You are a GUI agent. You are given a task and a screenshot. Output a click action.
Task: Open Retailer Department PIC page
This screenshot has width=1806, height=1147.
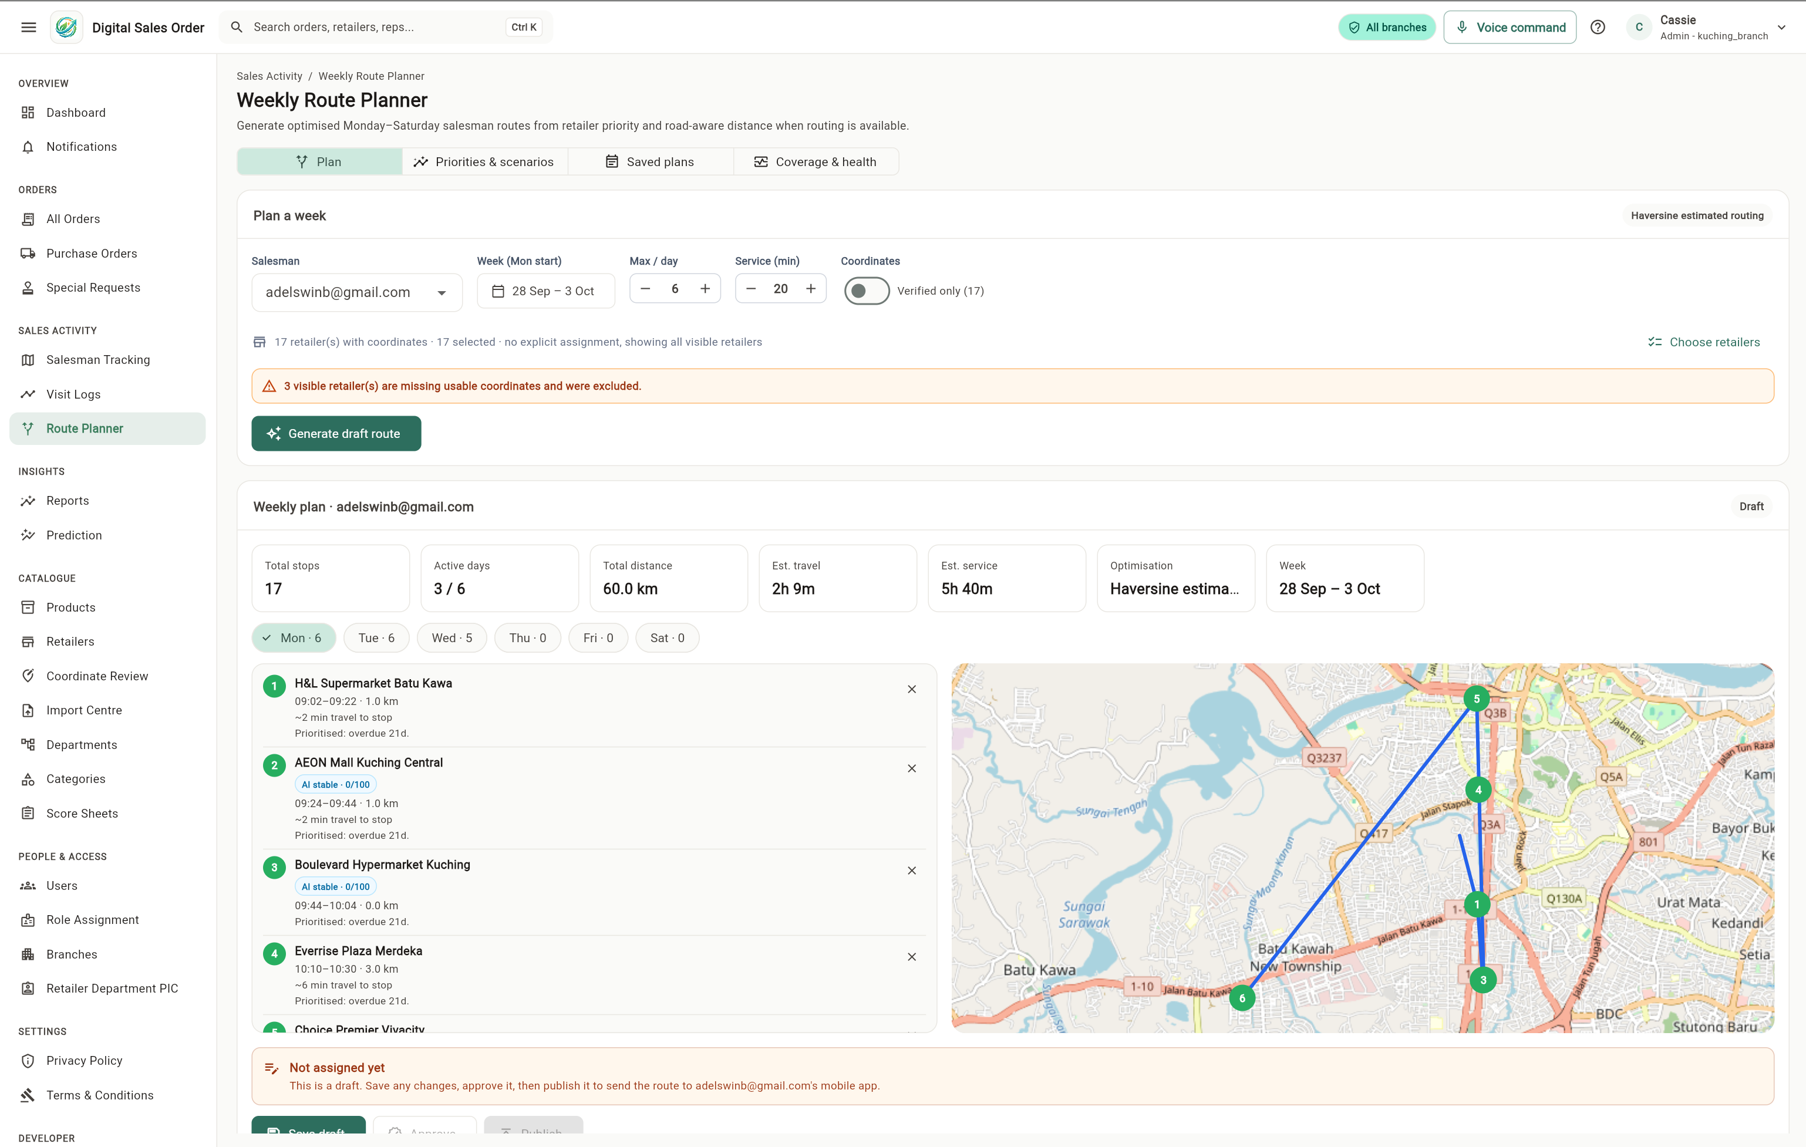coord(107,988)
